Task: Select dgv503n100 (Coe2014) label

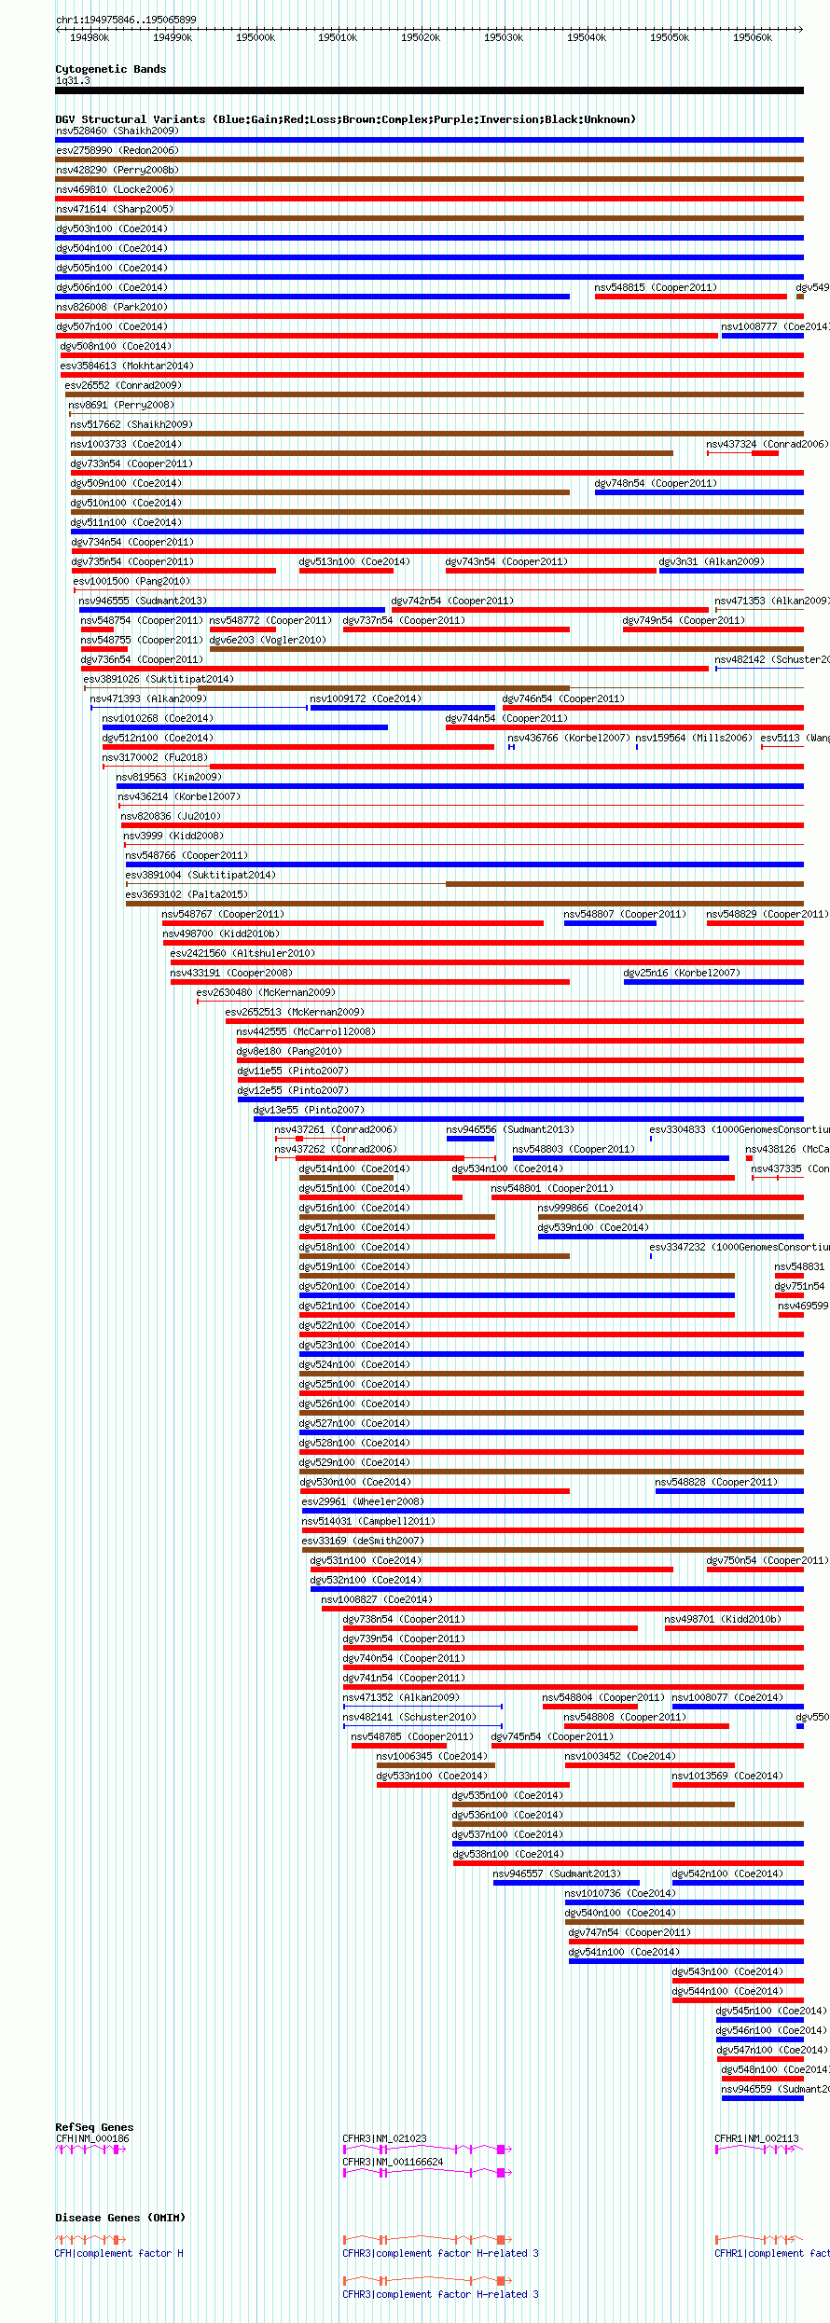Action: [x=111, y=228]
